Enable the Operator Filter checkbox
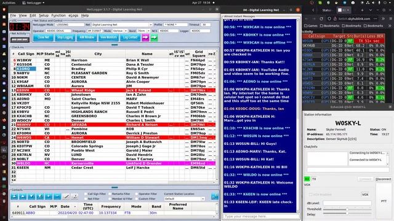 [137, 194]
